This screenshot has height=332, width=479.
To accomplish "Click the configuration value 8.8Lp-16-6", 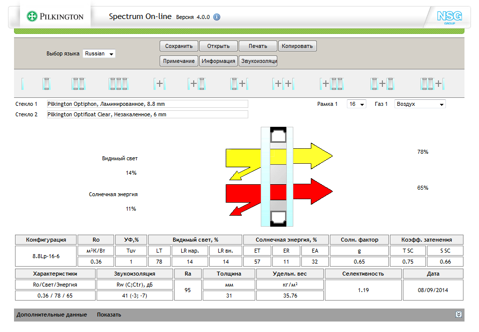I will [46, 256].
